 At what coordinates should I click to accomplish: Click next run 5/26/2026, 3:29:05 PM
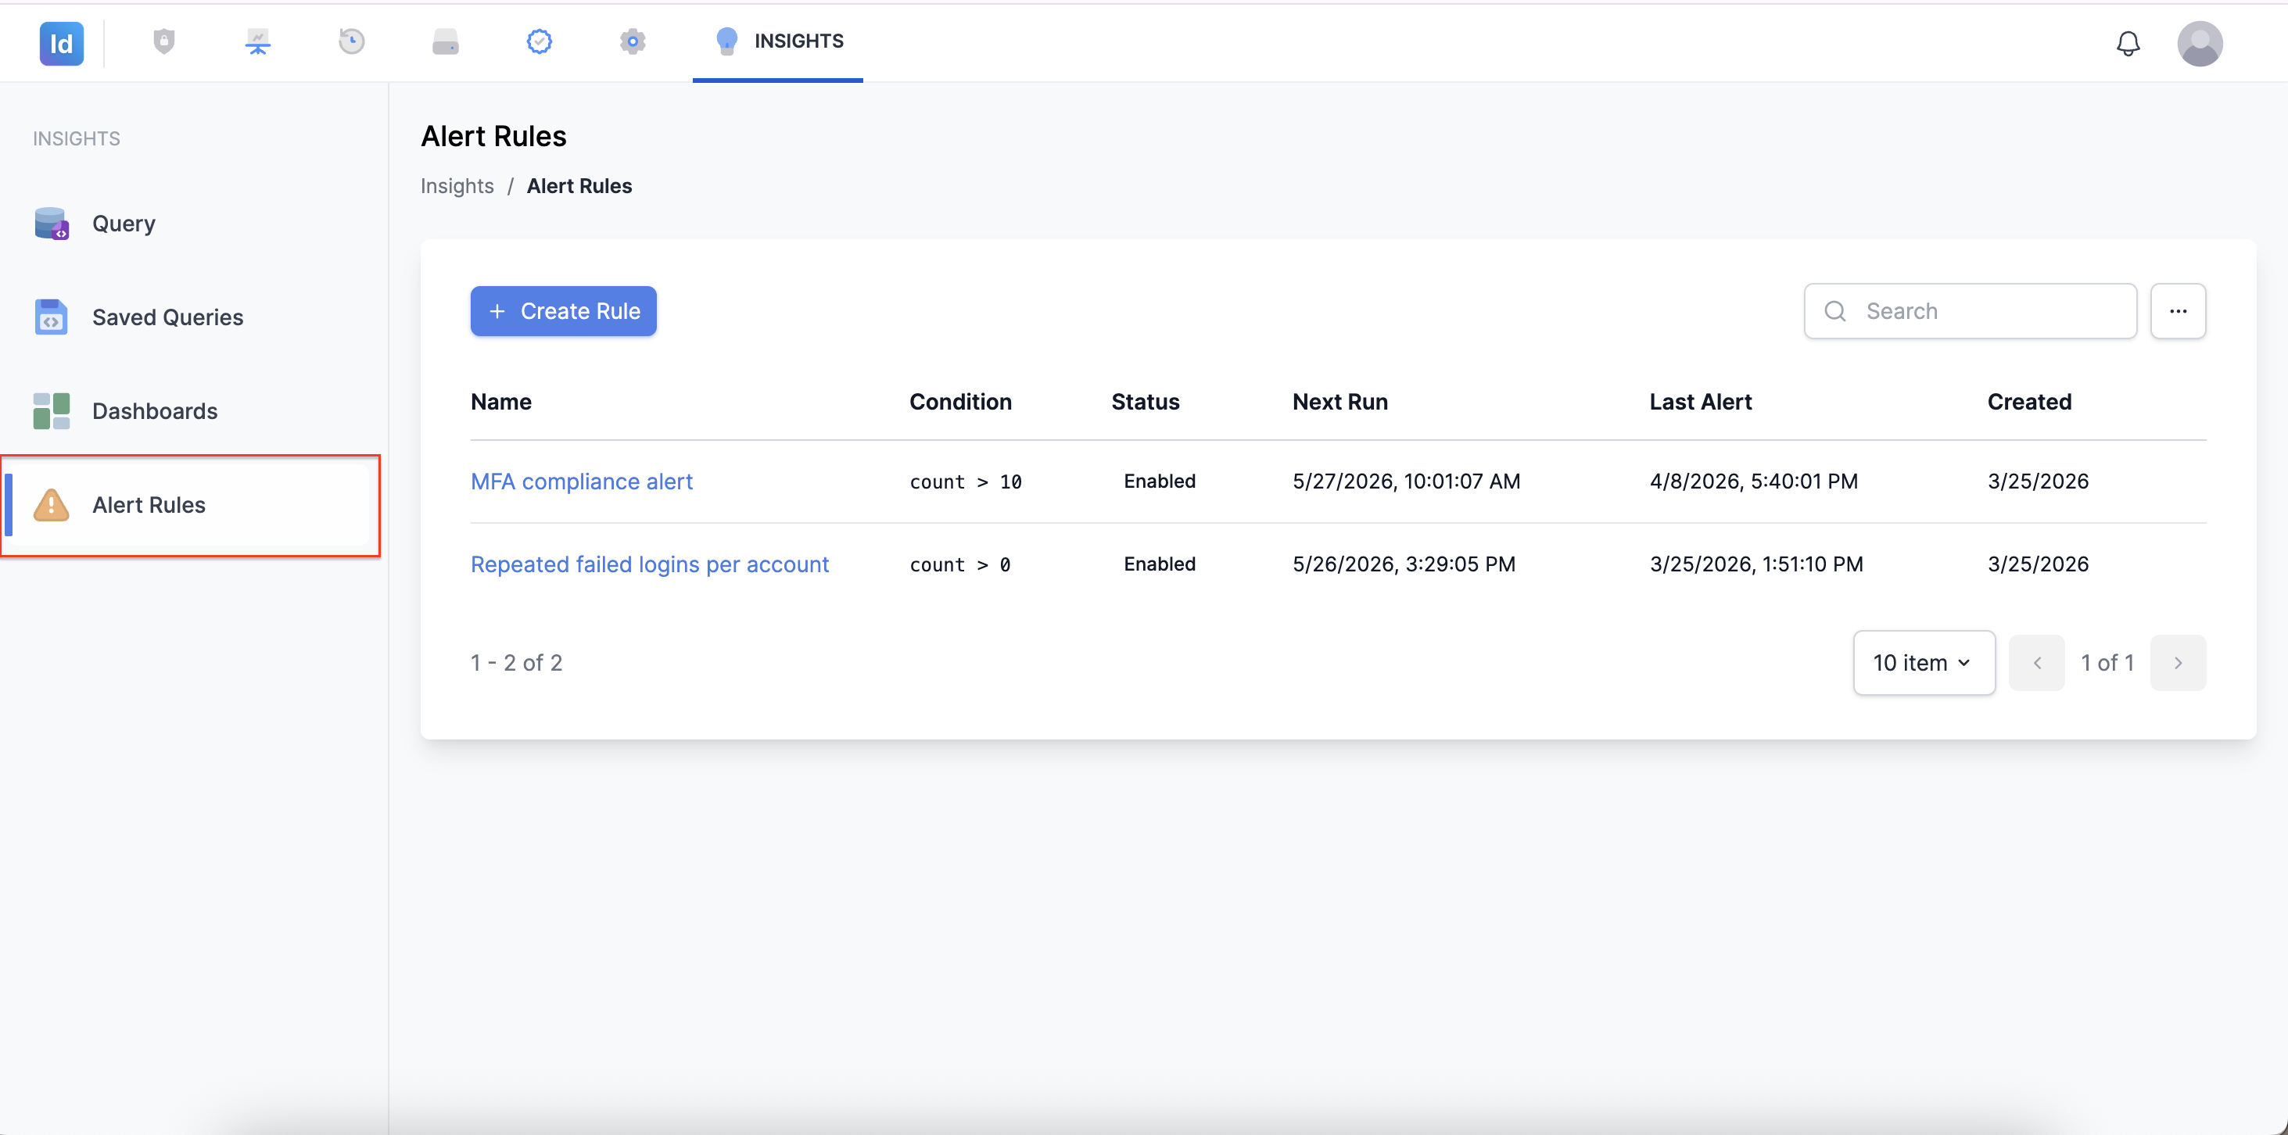1404,564
